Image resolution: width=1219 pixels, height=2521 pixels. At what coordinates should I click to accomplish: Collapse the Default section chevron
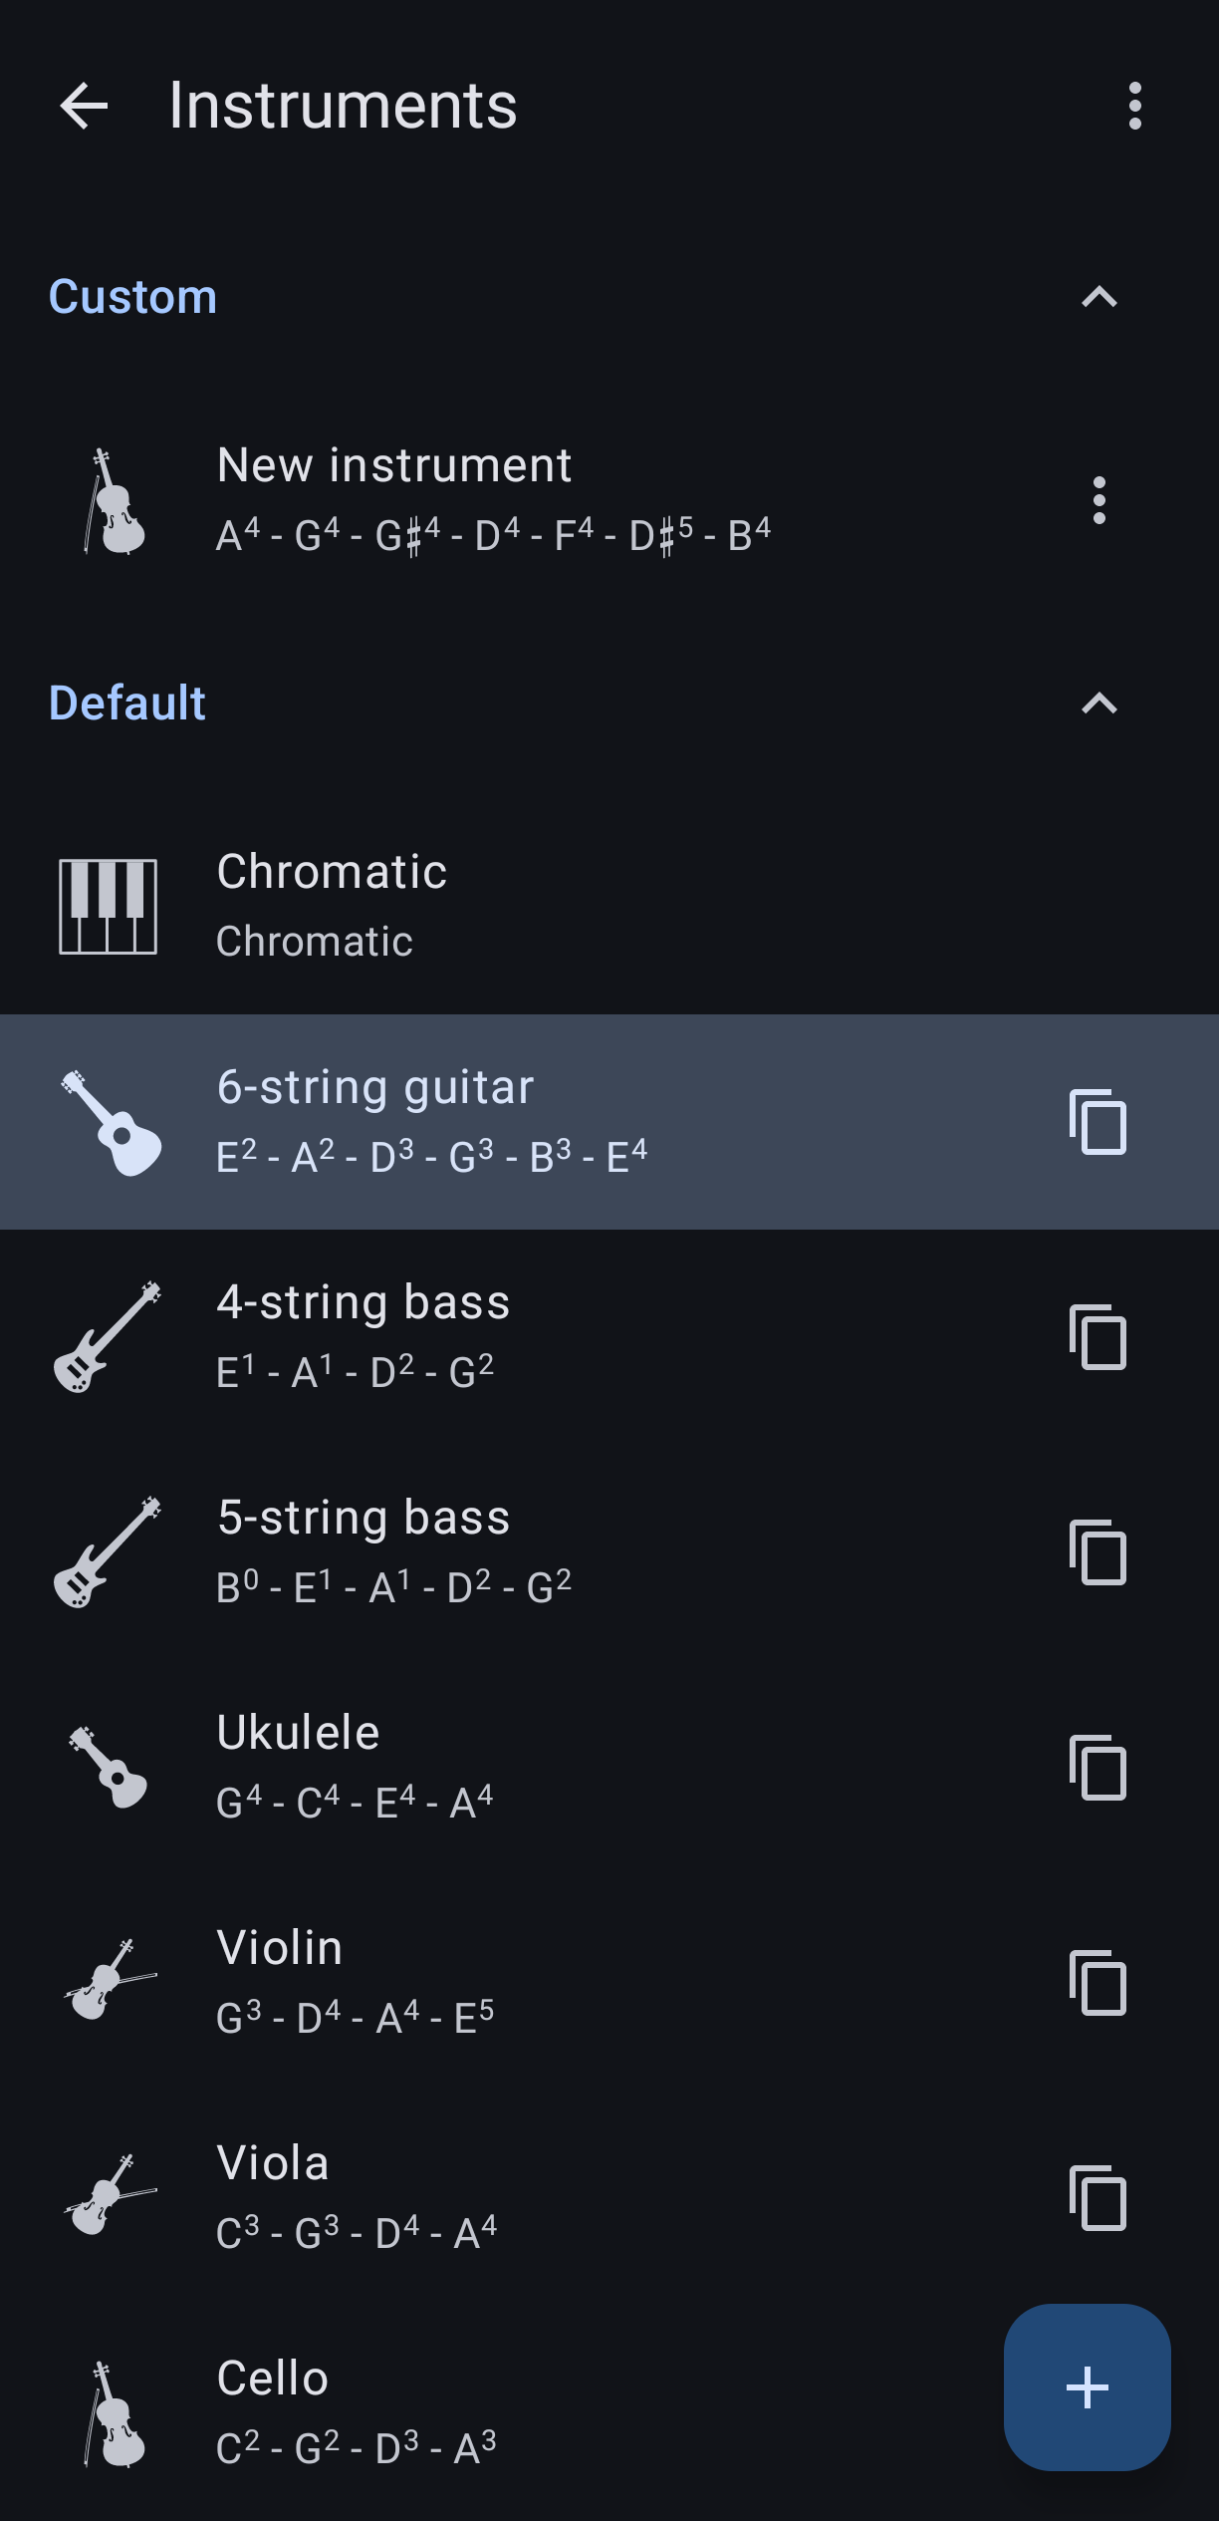click(1098, 703)
